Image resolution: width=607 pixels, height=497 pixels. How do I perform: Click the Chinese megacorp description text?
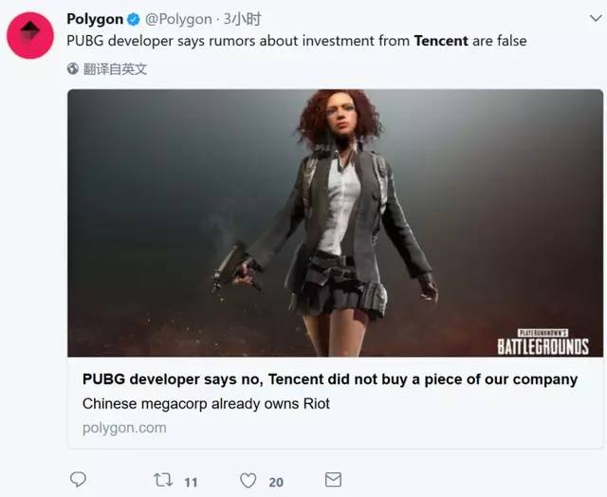click(206, 404)
